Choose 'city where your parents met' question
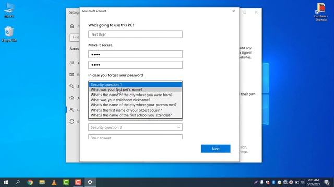This screenshot has width=334, height=187. click(x=135, y=105)
